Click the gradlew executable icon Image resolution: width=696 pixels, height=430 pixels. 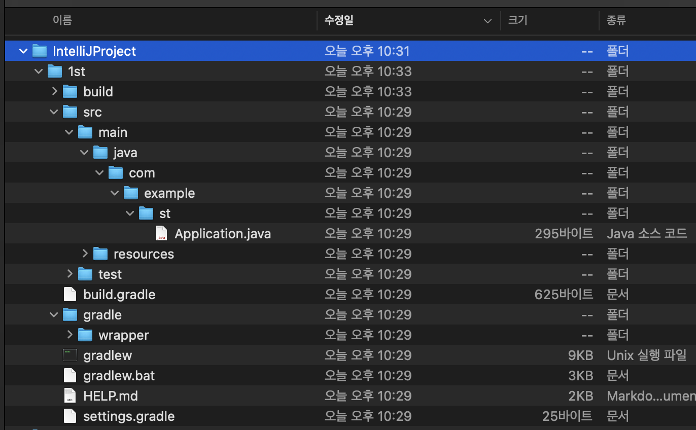coord(70,355)
